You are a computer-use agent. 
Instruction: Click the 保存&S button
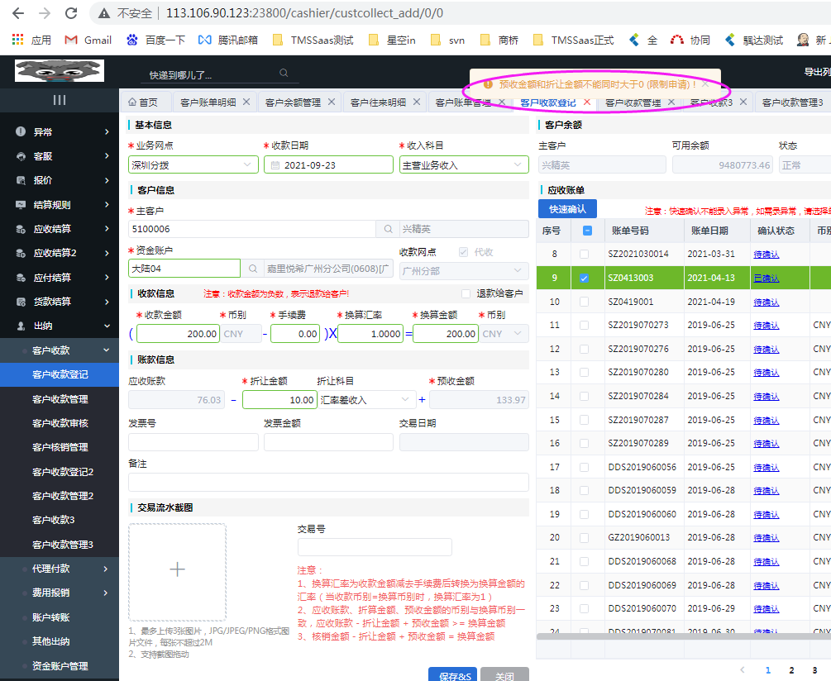coord(453,674)
